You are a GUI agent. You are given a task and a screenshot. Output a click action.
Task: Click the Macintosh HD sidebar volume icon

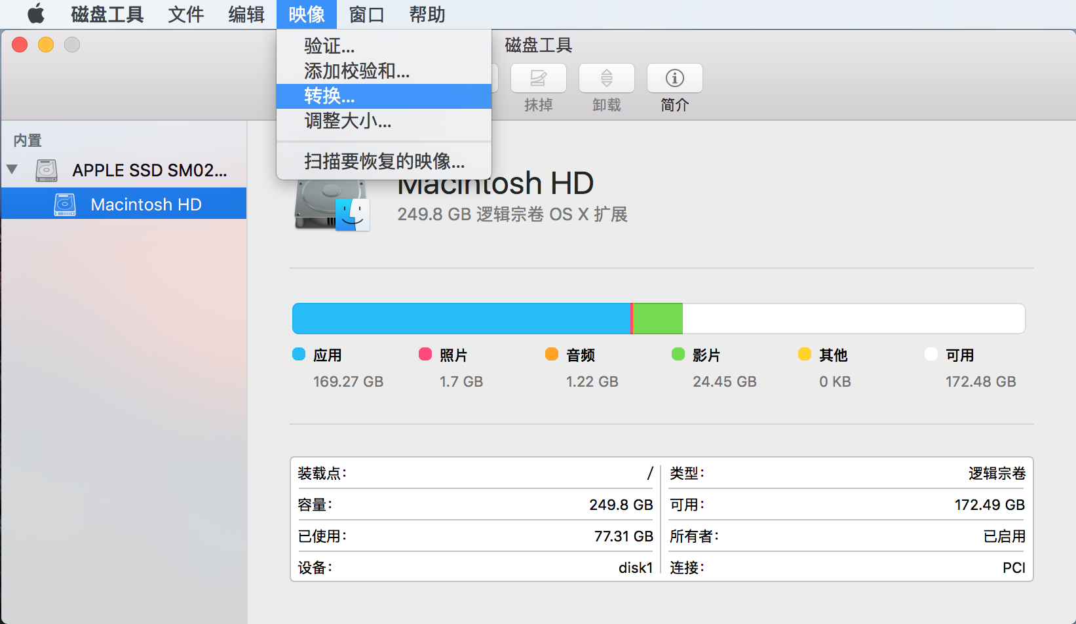click(65, 205)
